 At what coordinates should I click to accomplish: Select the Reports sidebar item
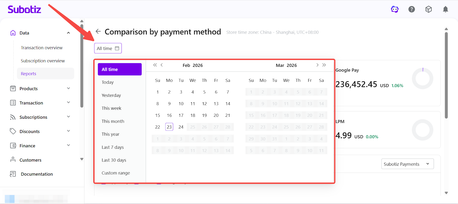tap(29, 74)
